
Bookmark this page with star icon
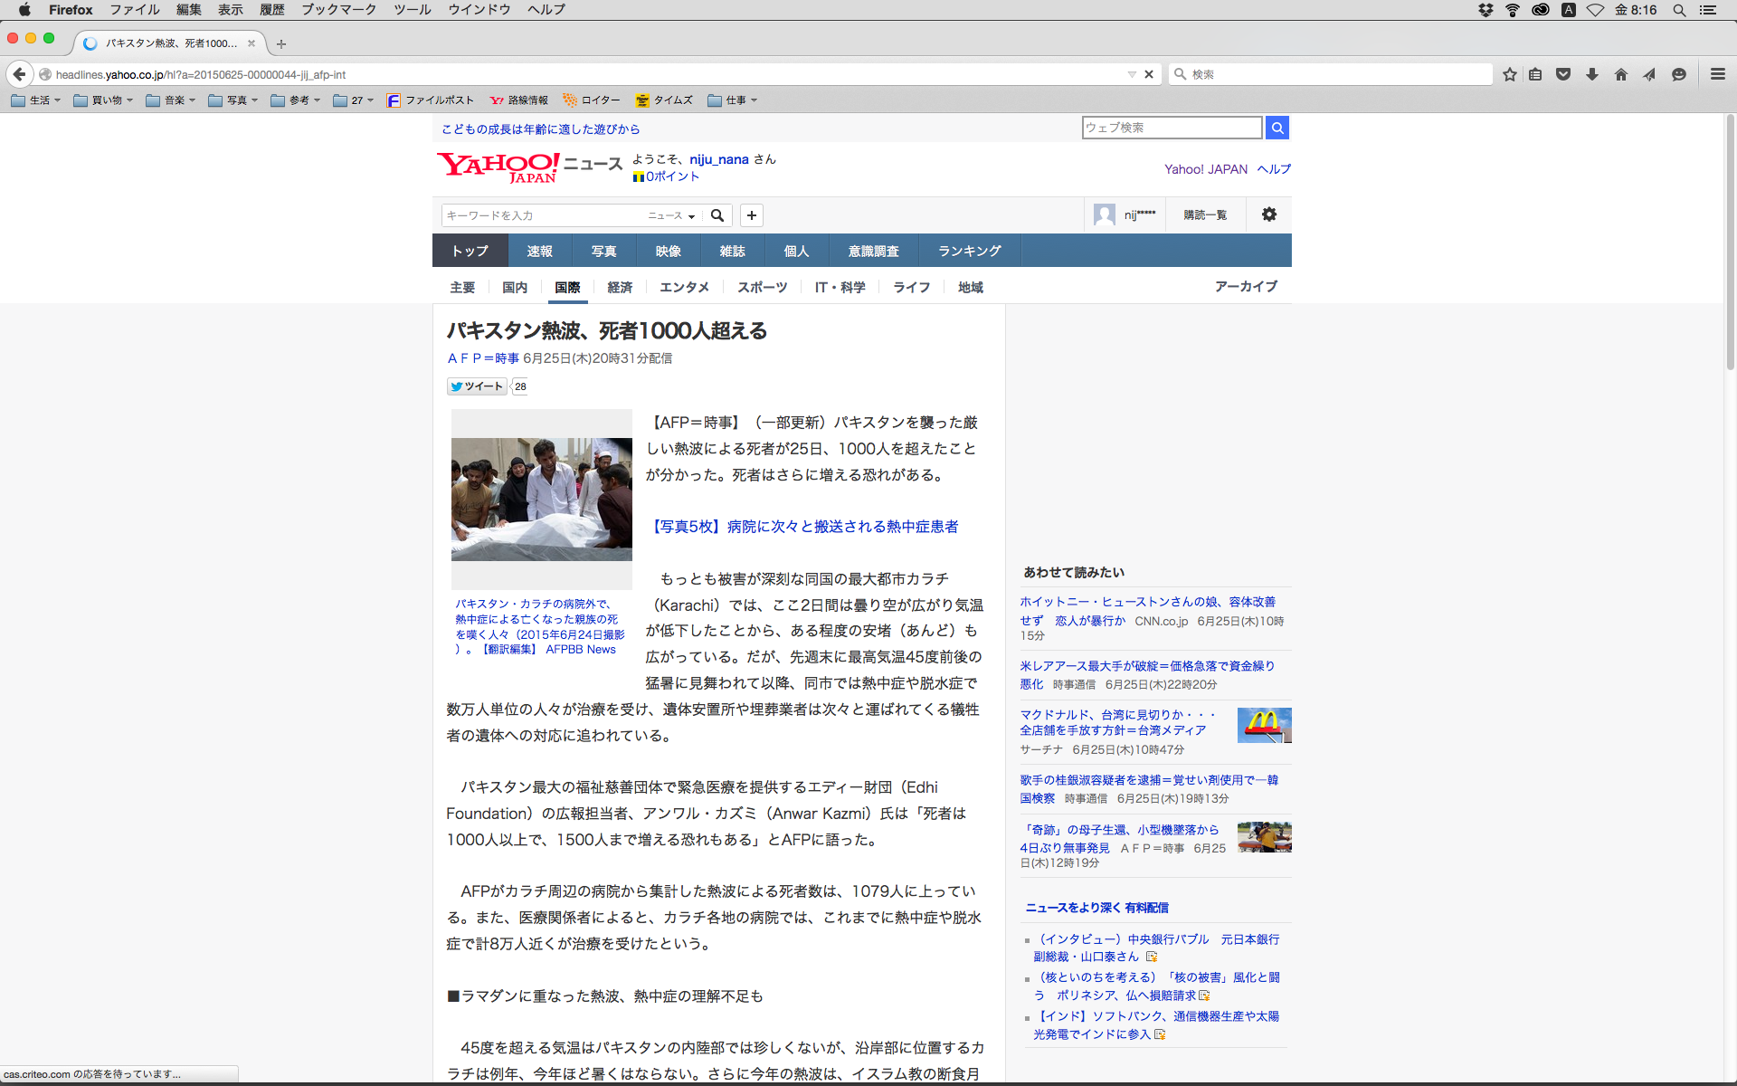point(1509,74)
